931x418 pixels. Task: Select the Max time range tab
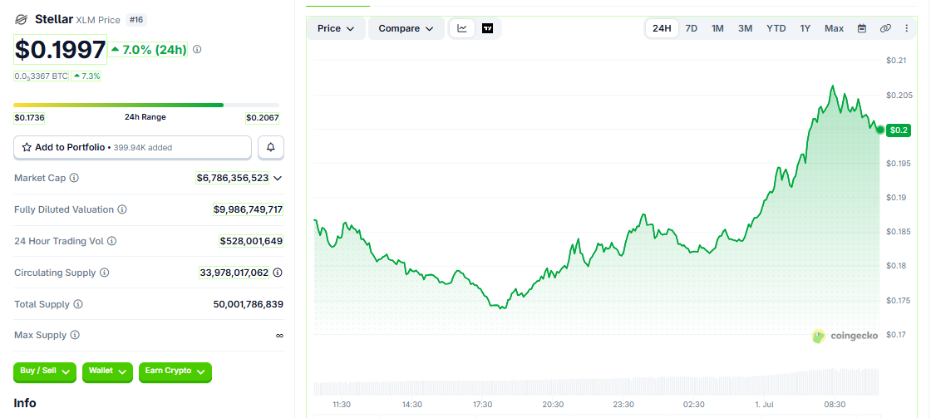[x=834, y=28]
